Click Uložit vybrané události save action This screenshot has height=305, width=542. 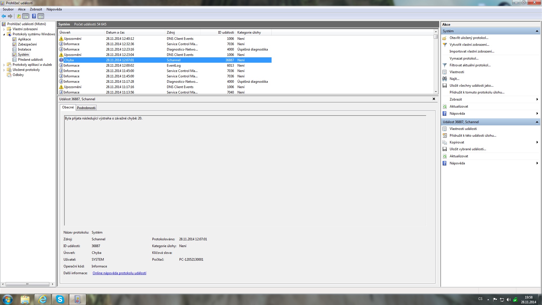click(x=467, y=149)
